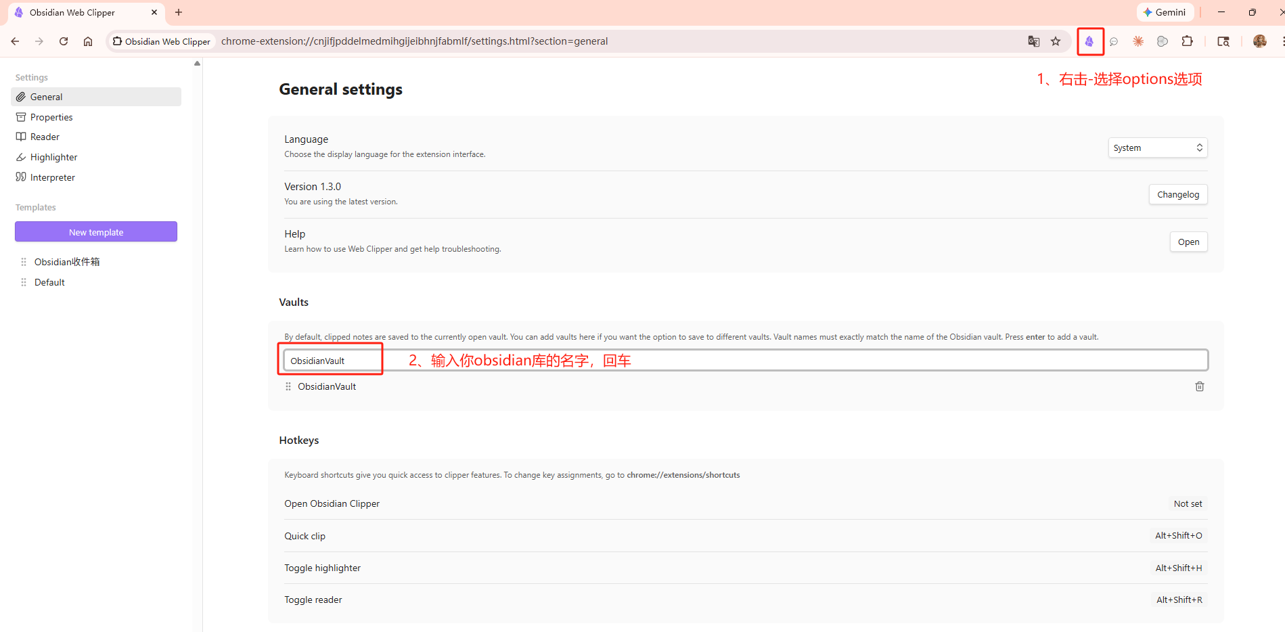Click the Quick clip hotkey label
The width and height of the screenshot is (1285, 632).
305,536
